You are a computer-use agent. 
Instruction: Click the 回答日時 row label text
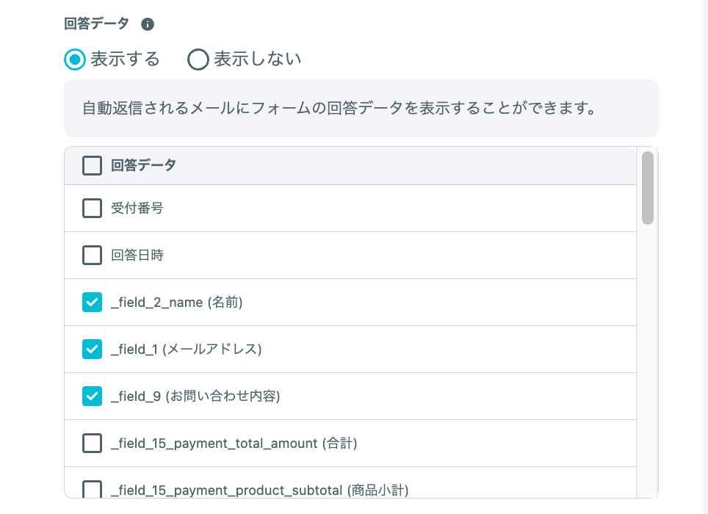[137, 255]
